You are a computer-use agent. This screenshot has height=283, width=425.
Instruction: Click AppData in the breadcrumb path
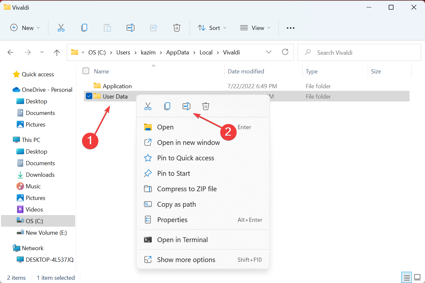[177, 52]
